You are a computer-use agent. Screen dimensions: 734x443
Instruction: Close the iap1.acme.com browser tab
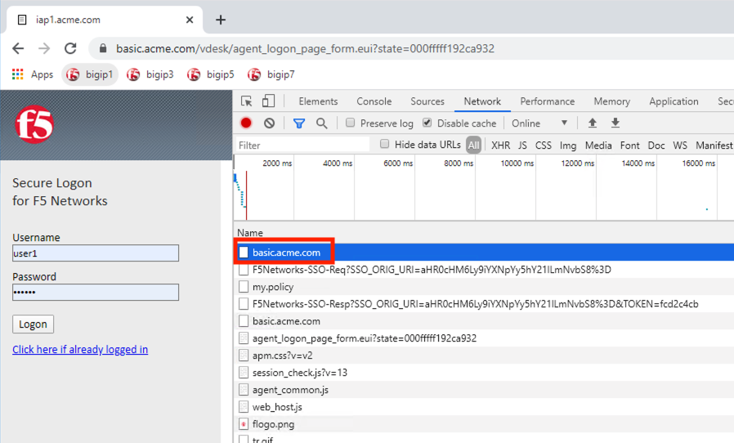point(190,20)
